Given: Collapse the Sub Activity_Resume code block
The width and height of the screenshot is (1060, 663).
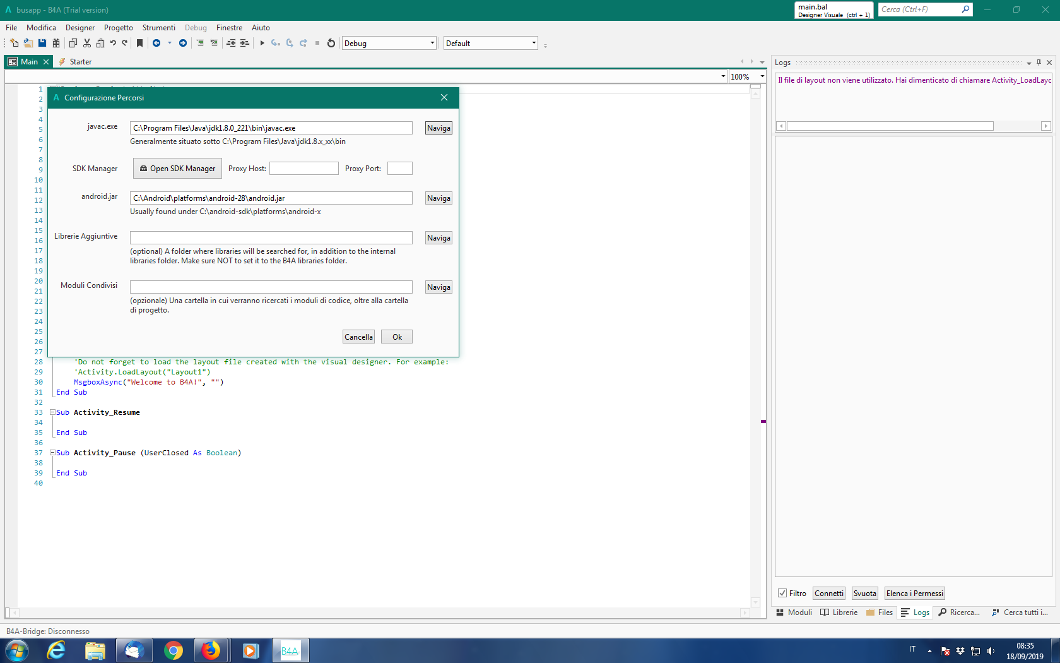Looking at the screenshot, I should pos(53,412).
